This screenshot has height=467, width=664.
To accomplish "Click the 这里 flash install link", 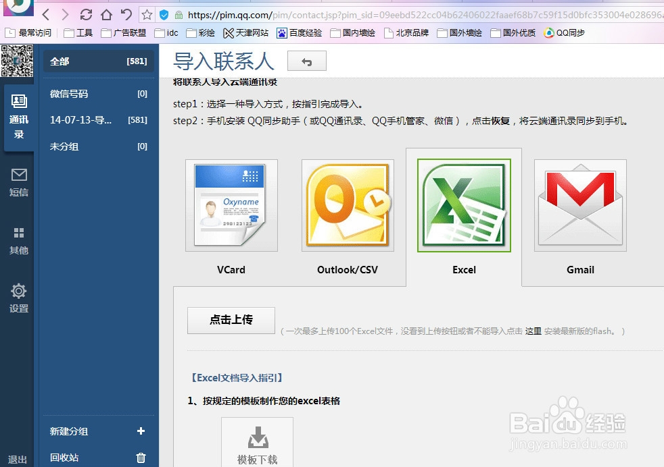I will 533,331.
